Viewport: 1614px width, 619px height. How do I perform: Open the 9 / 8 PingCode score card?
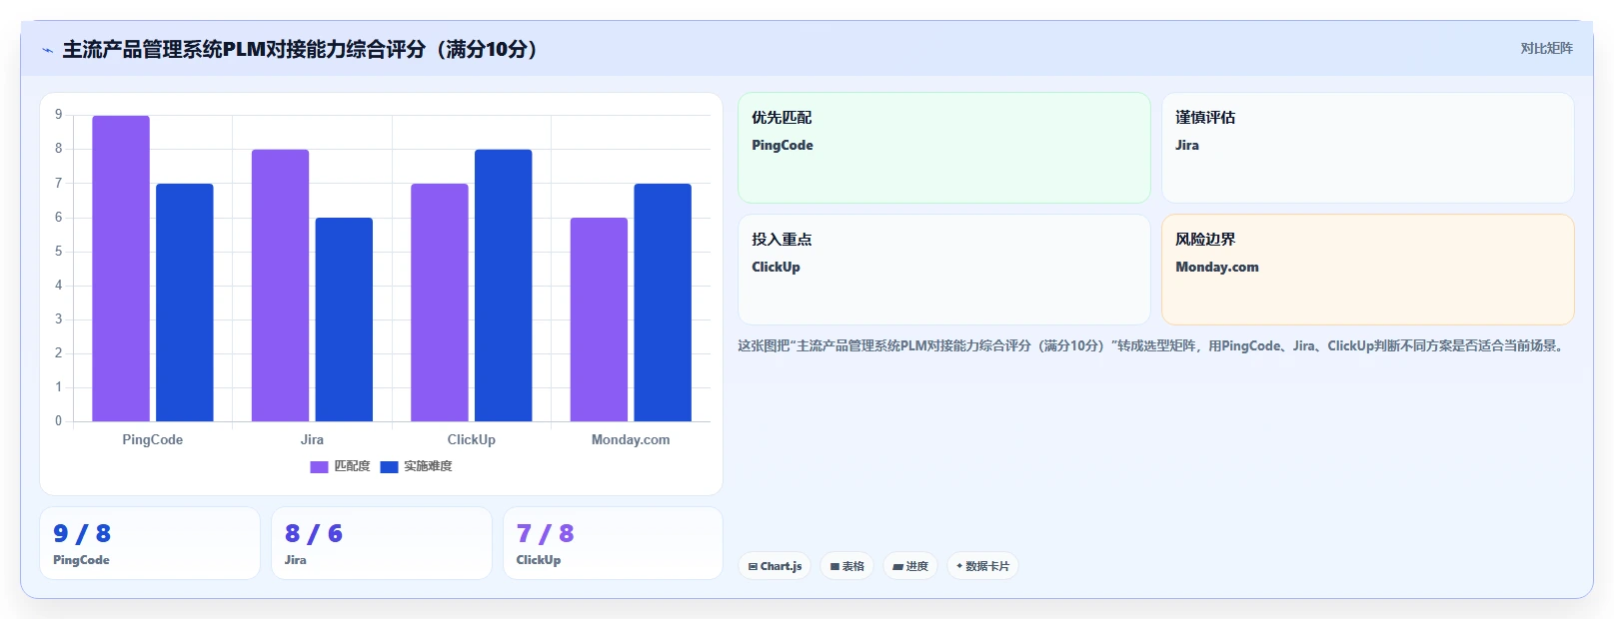pyautogui.click(x=150, y=543)
